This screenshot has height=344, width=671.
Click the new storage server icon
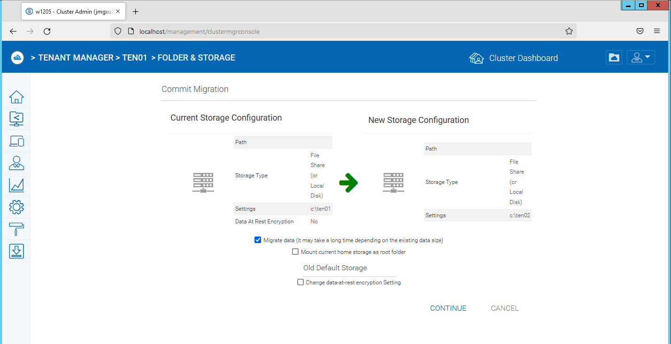tap(393, 183)
